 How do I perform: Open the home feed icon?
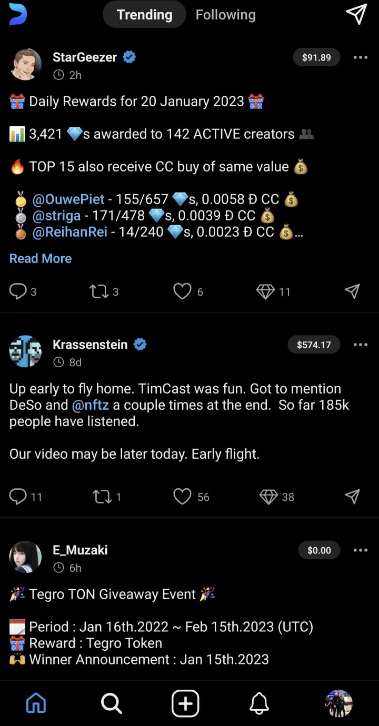pos(36,703)
